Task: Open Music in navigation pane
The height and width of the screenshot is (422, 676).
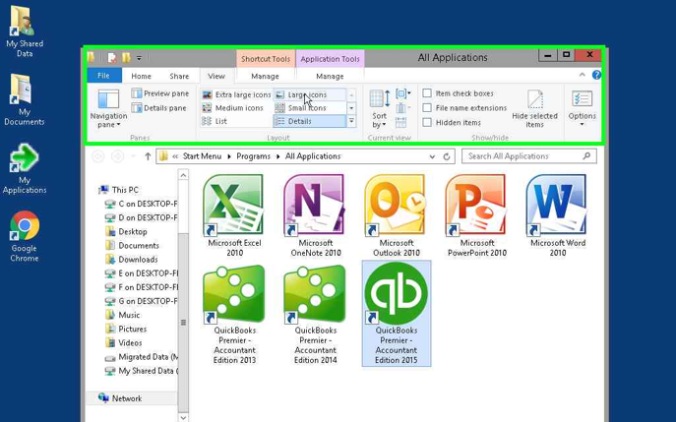Action: point(123,315)
